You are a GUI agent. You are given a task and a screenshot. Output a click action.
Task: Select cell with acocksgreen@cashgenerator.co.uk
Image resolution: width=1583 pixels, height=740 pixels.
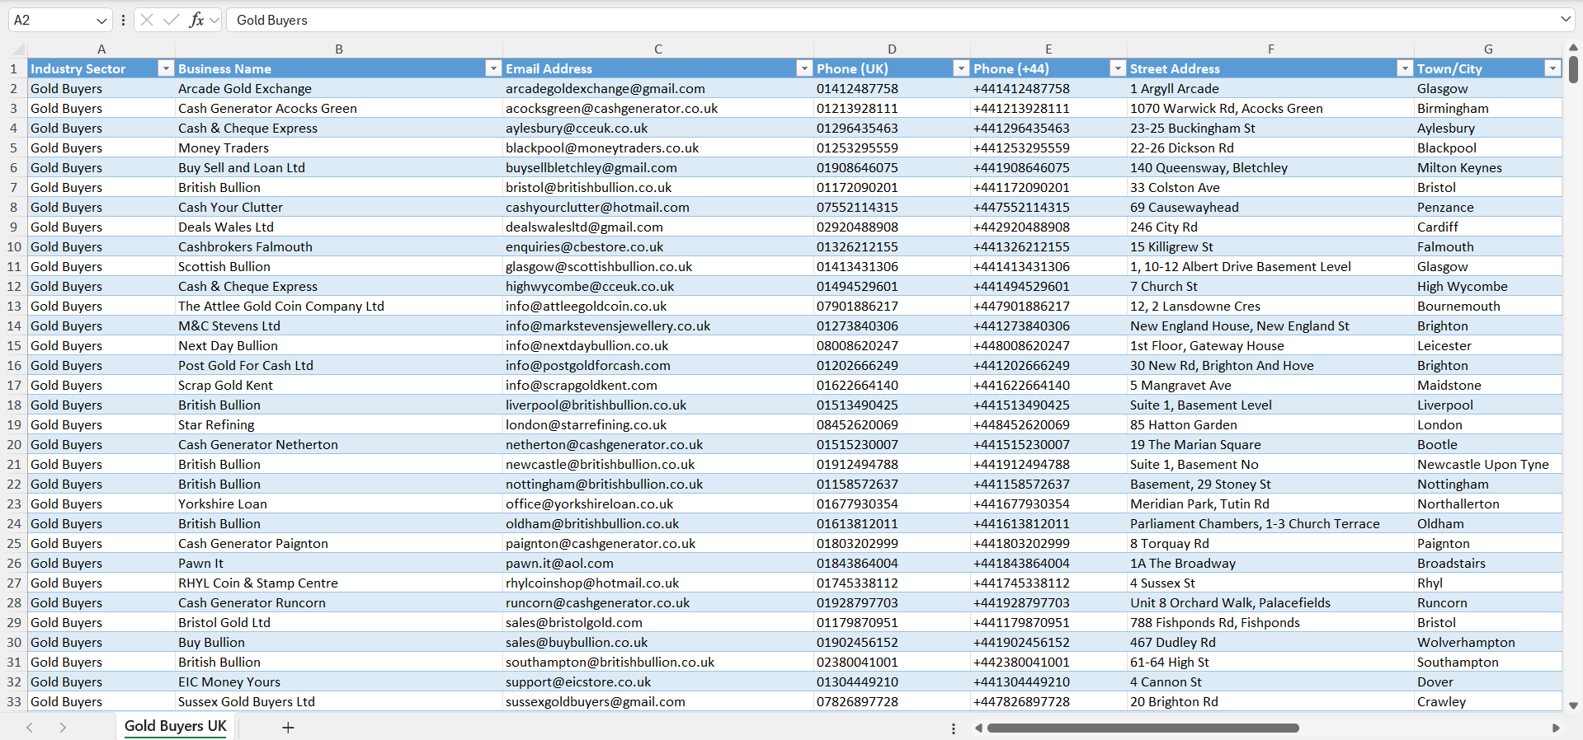(x=658, y=108)
